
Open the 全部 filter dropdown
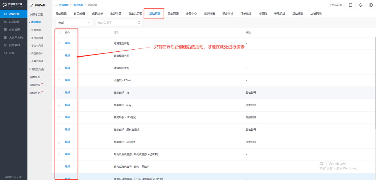74,23
